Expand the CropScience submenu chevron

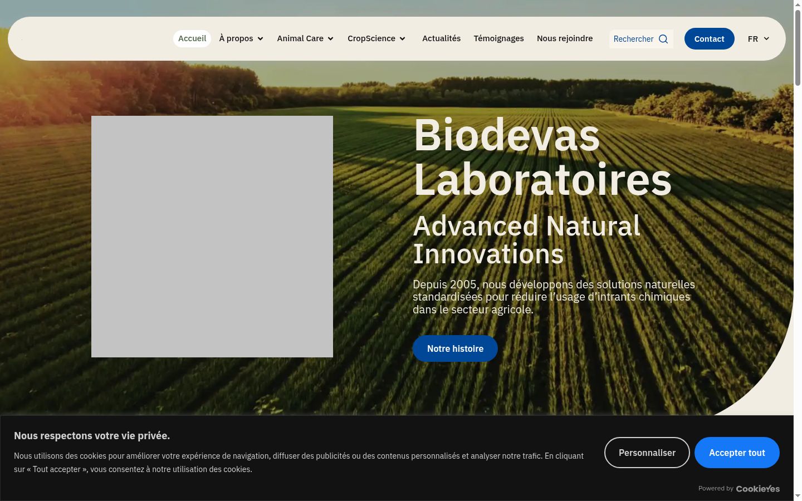pos(402,39)
